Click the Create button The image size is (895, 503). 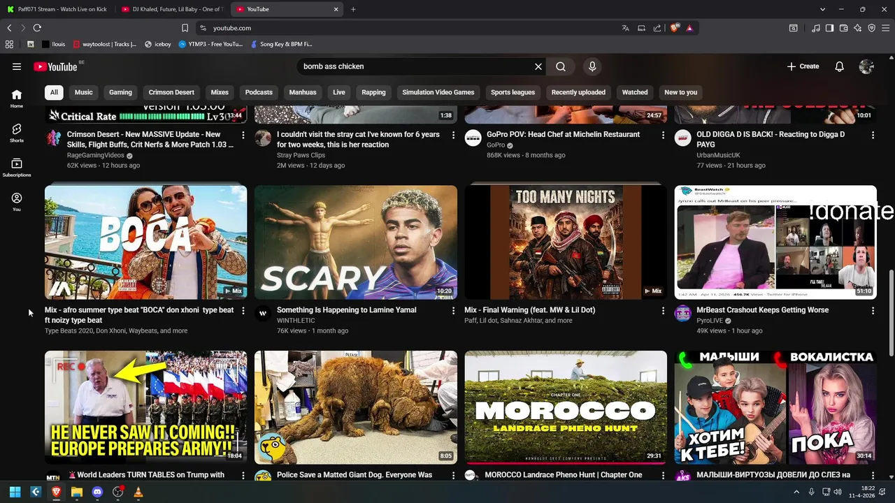point(803,66)
